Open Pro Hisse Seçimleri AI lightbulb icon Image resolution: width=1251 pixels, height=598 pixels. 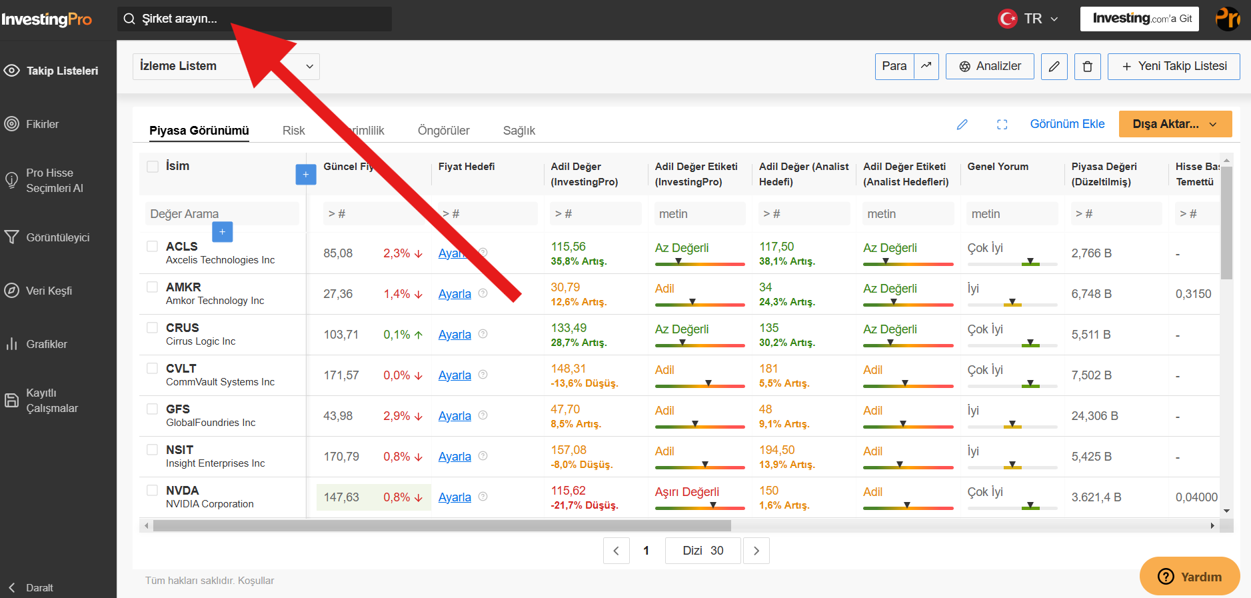click(x=11, y=180)
